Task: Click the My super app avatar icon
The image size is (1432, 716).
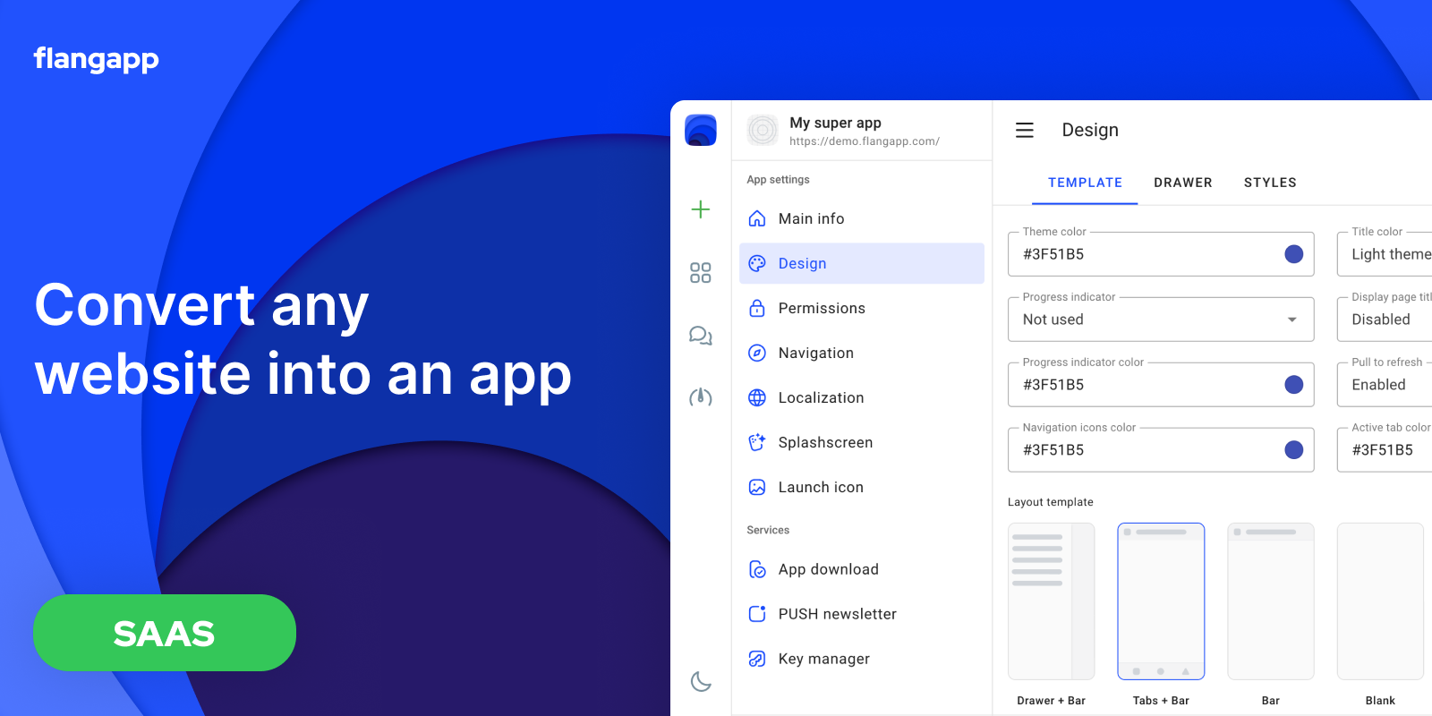Action: 763,131
